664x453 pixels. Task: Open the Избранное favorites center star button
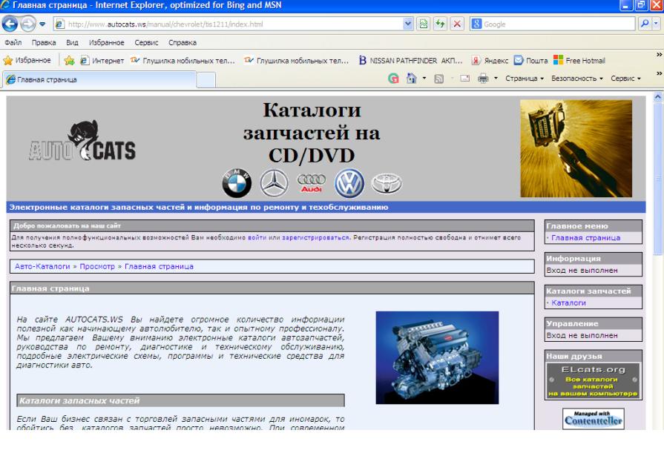tap(27, 61)
